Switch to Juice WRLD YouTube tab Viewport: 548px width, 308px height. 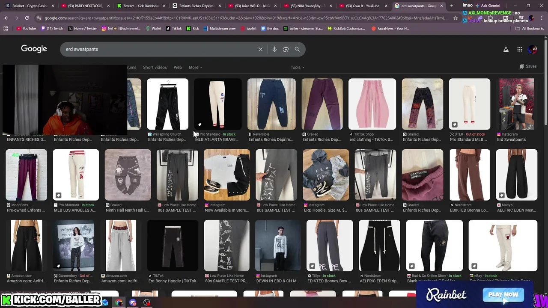(252, 6)
